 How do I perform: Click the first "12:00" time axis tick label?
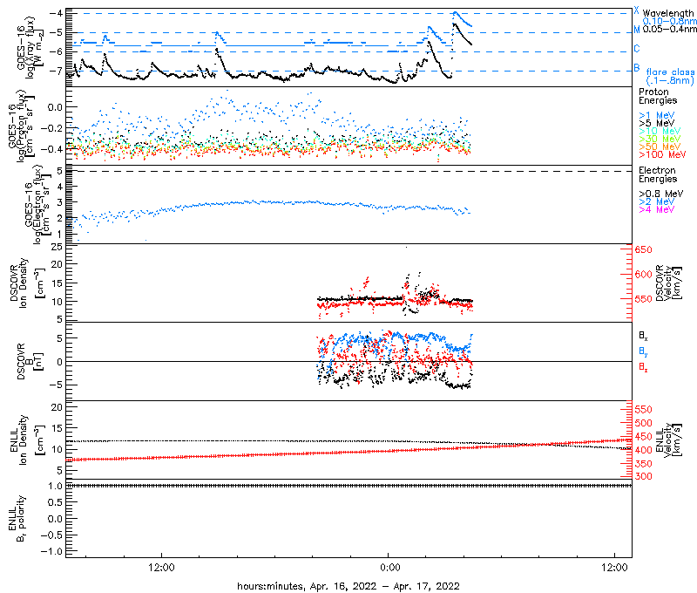[x=161, y=568]
